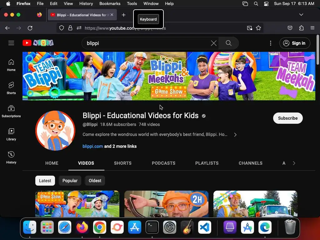Open Google Chrome from the Dock
This screenshot has height=240, width=320.
tap(100, 227)
